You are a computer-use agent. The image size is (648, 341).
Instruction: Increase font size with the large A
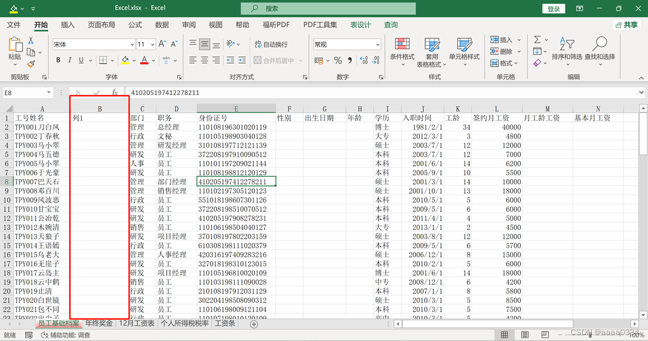click(x=162, y=44)
